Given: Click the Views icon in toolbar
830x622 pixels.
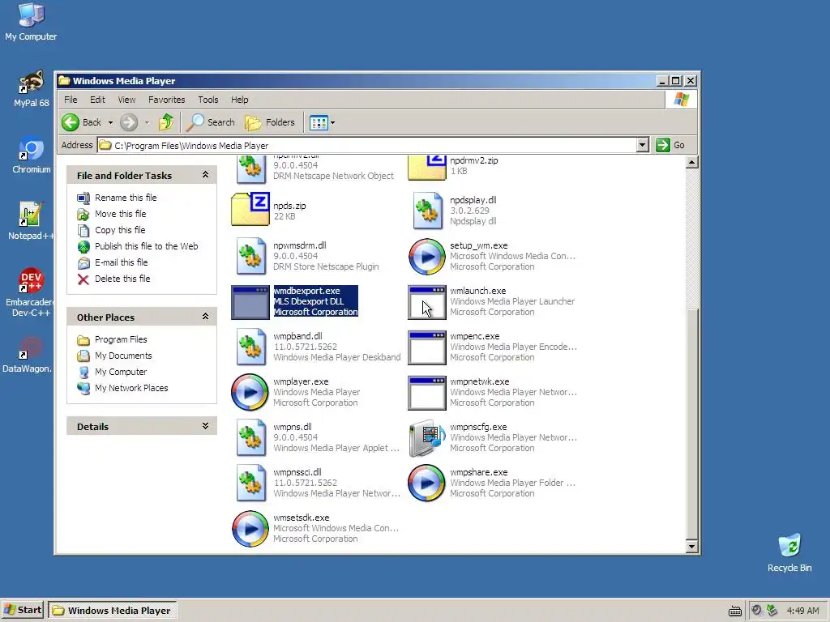Looking at the screenshot, I should pyautogui.click(x=319, y=123).
